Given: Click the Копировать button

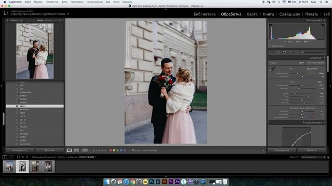Looking at the screenshot, I should pos(20,150).
